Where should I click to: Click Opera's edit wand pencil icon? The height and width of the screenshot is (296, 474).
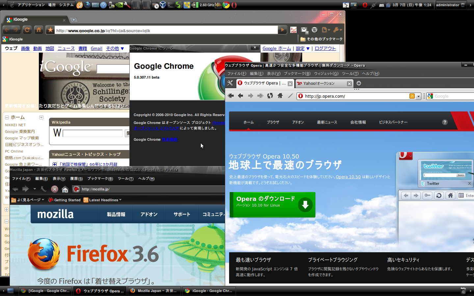coord(290,96)
